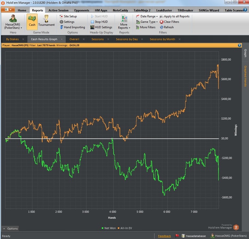Refresh the report data
Viewport: 249px width, 239px height.
167,27
